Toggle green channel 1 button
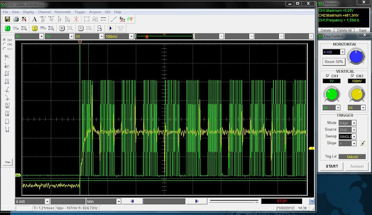The width and height of the screenshot is (372, 215). tap(7, 28)
